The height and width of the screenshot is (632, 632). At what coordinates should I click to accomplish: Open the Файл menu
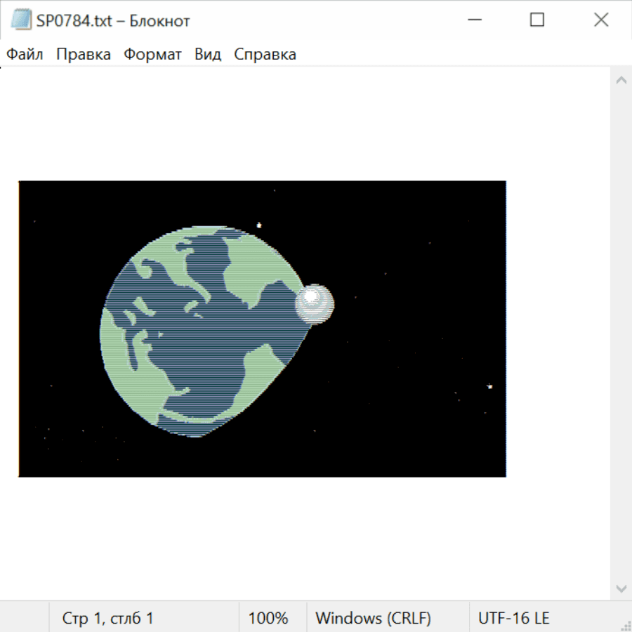25,55
